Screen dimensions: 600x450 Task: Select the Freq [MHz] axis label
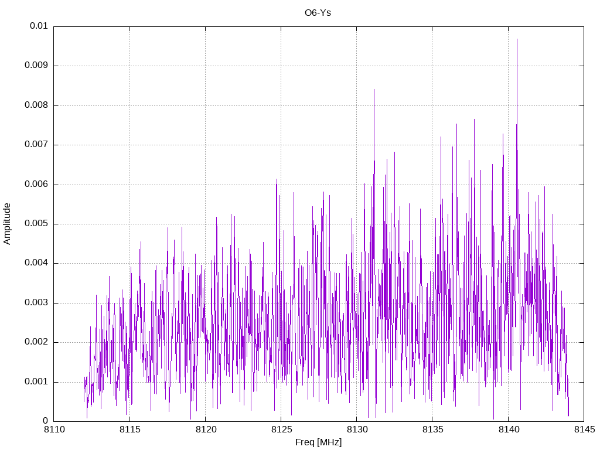(x=318, y=442)
